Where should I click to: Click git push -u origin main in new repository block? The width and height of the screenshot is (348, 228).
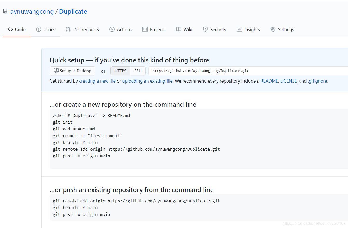click(x=81, y=156)
